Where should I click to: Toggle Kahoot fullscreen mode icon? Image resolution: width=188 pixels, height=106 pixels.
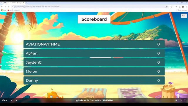pyautogui.click(x=185, y=100)
